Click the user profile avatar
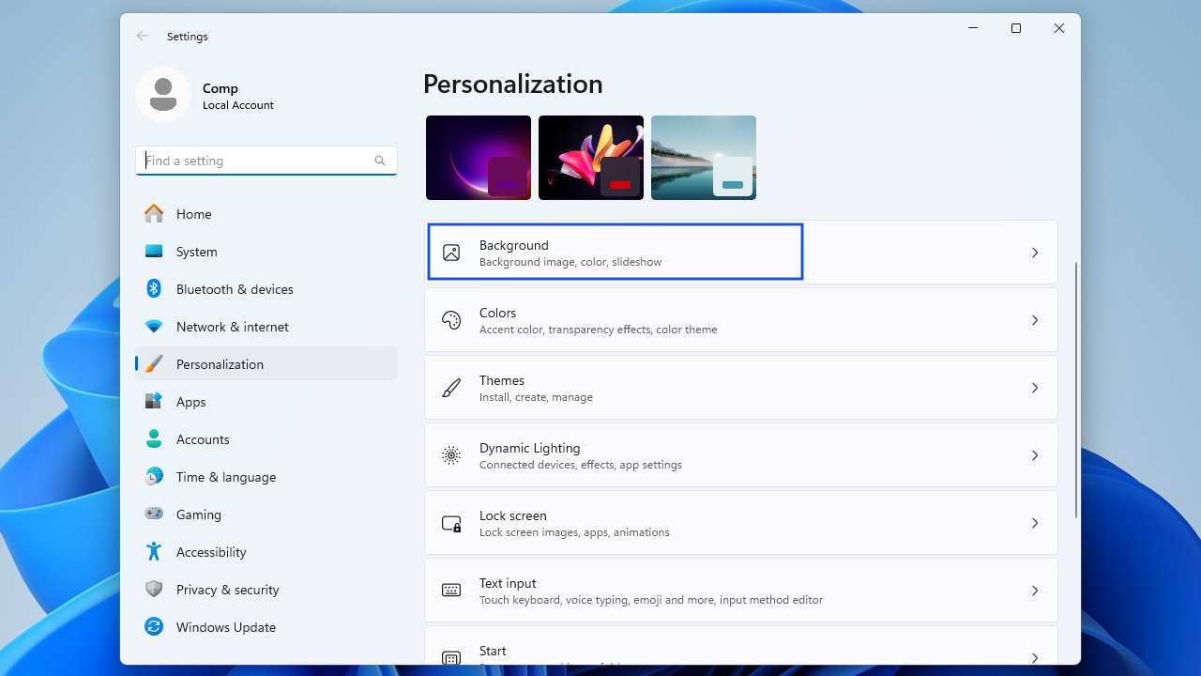 click(163, 95)
